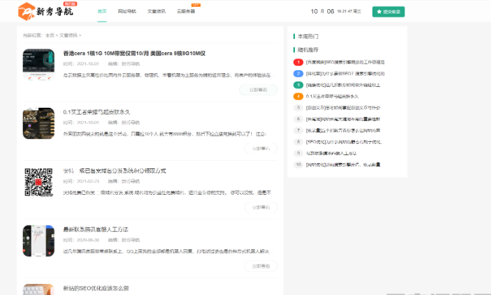Open rank 3 item with green badge

coord(343,85)
